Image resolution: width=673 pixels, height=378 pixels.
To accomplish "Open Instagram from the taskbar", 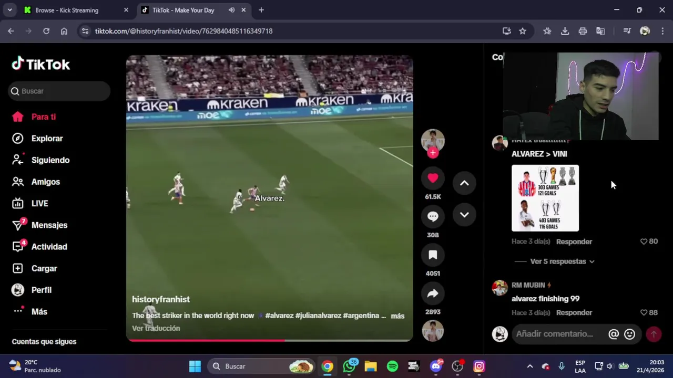I will [479, 366].
